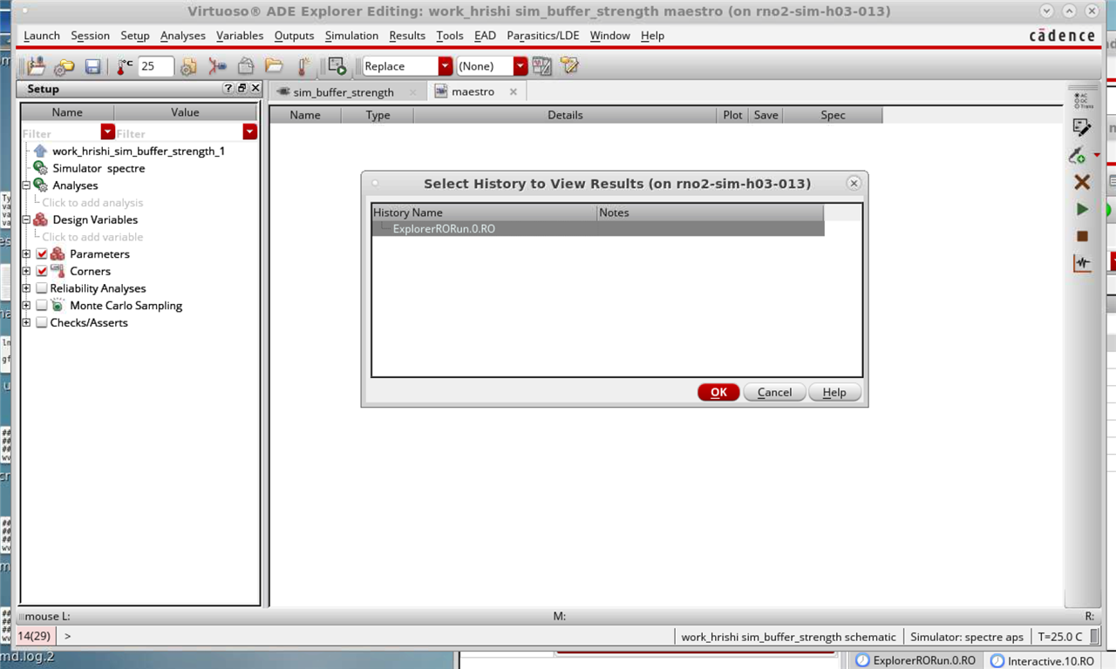Click 'Click to add variable' link

(x=92, y=237)
